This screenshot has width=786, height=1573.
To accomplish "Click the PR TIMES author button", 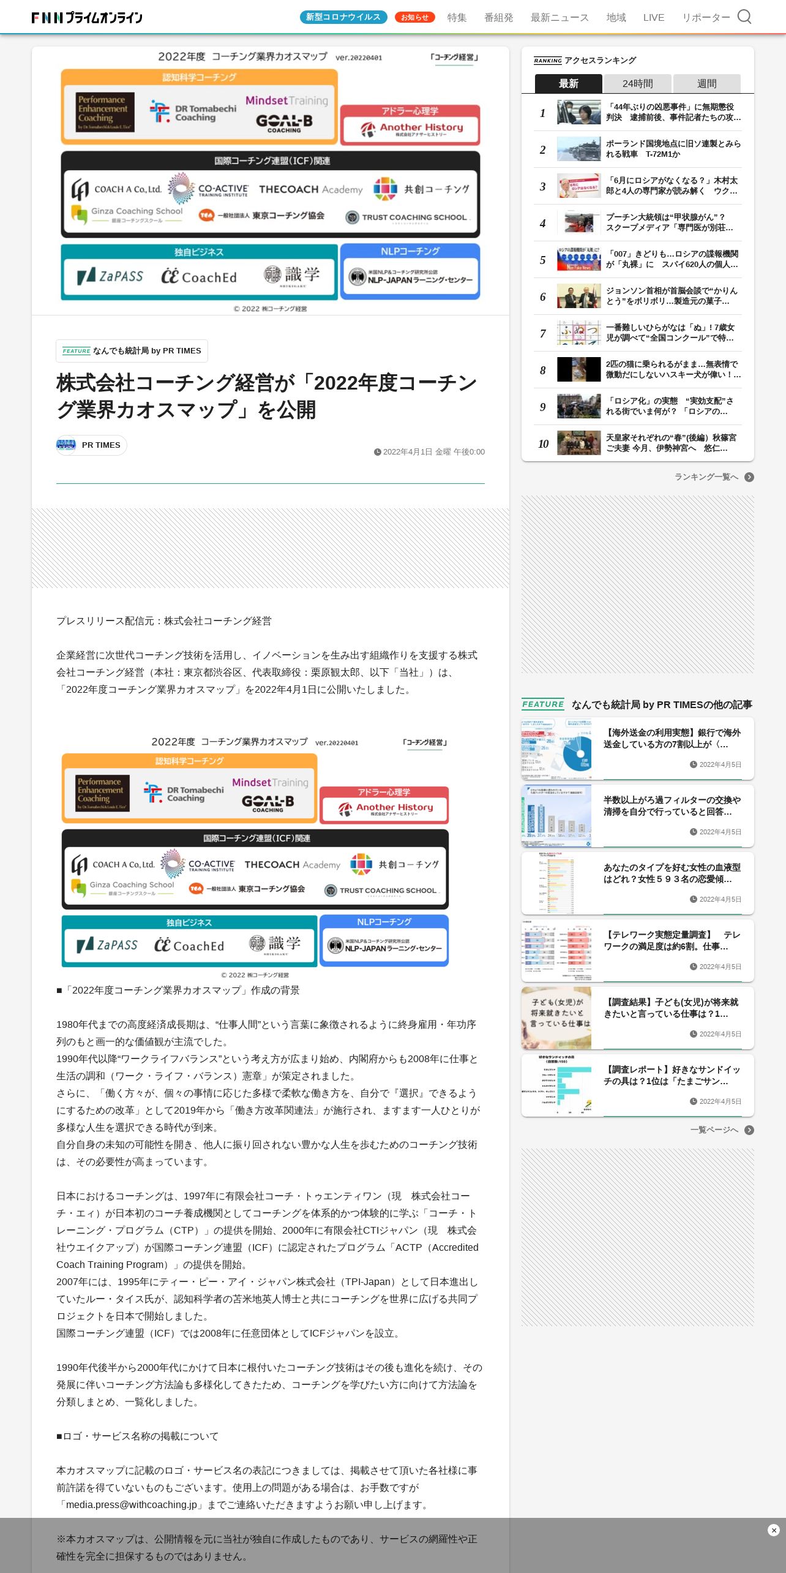I will click(x=92, y=445).
